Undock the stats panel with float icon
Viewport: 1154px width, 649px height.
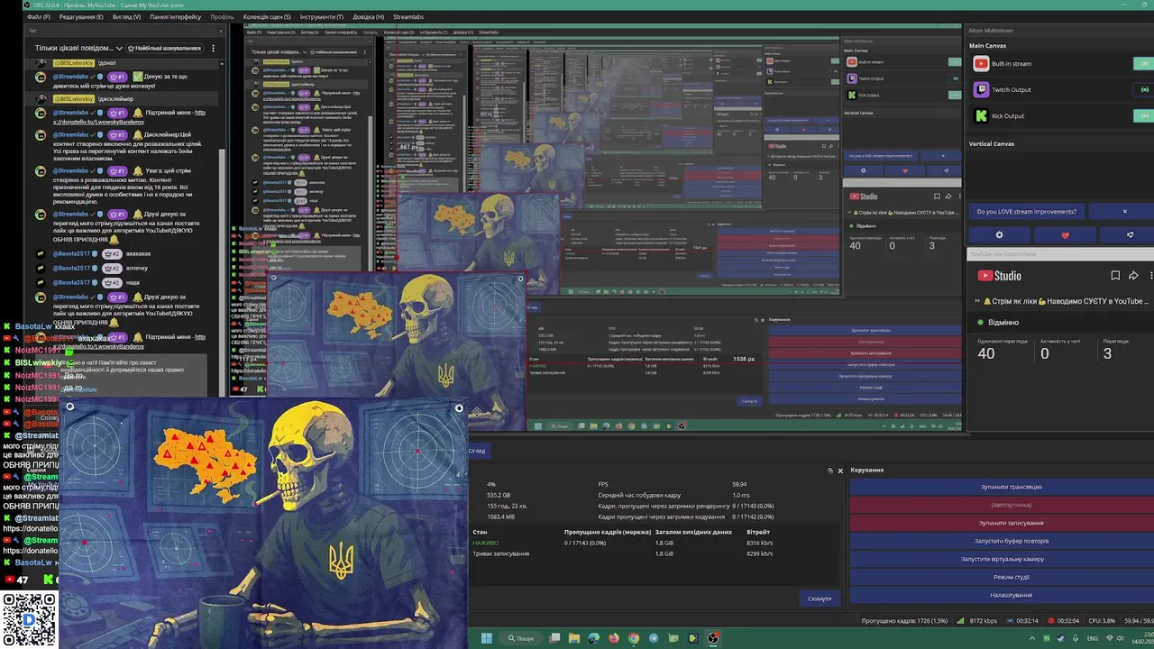point(830,471)
